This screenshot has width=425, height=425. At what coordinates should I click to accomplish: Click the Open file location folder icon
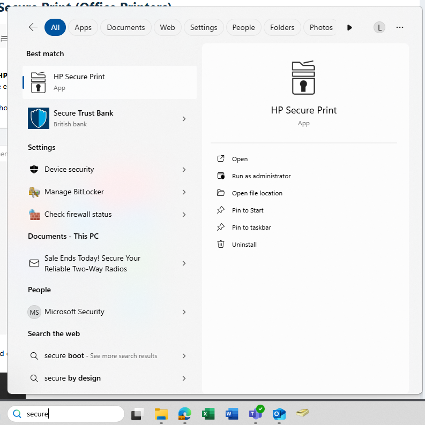click(x=221, y=193)
